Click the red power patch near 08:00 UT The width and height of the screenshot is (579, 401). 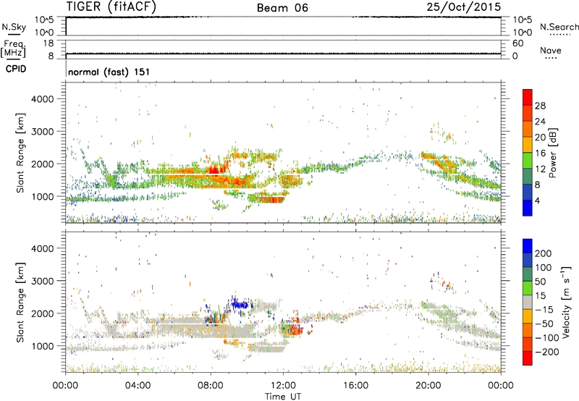pos(214,170)
